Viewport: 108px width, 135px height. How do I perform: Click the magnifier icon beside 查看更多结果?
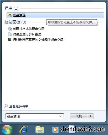6,106
